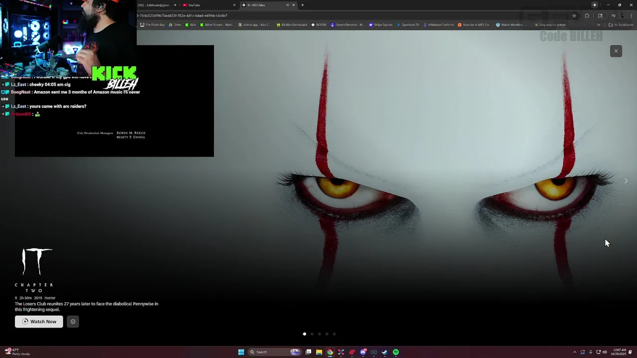
Task: Open the Kicklet.app bookmark
Action: pos(255,25)
